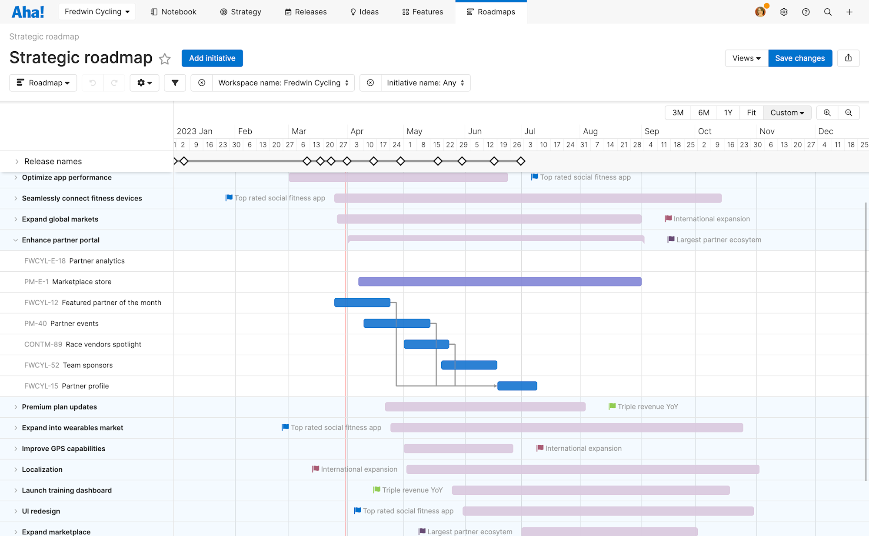Screen dimensions: 869x536
Task: Open the Custom time range dropdown
Action: click(x=787, y=113)
